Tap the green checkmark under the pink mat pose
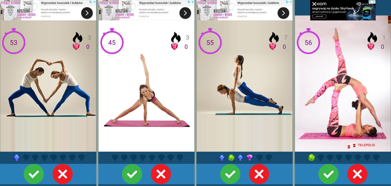Viewport: 391px width, 186px height. 132,174
